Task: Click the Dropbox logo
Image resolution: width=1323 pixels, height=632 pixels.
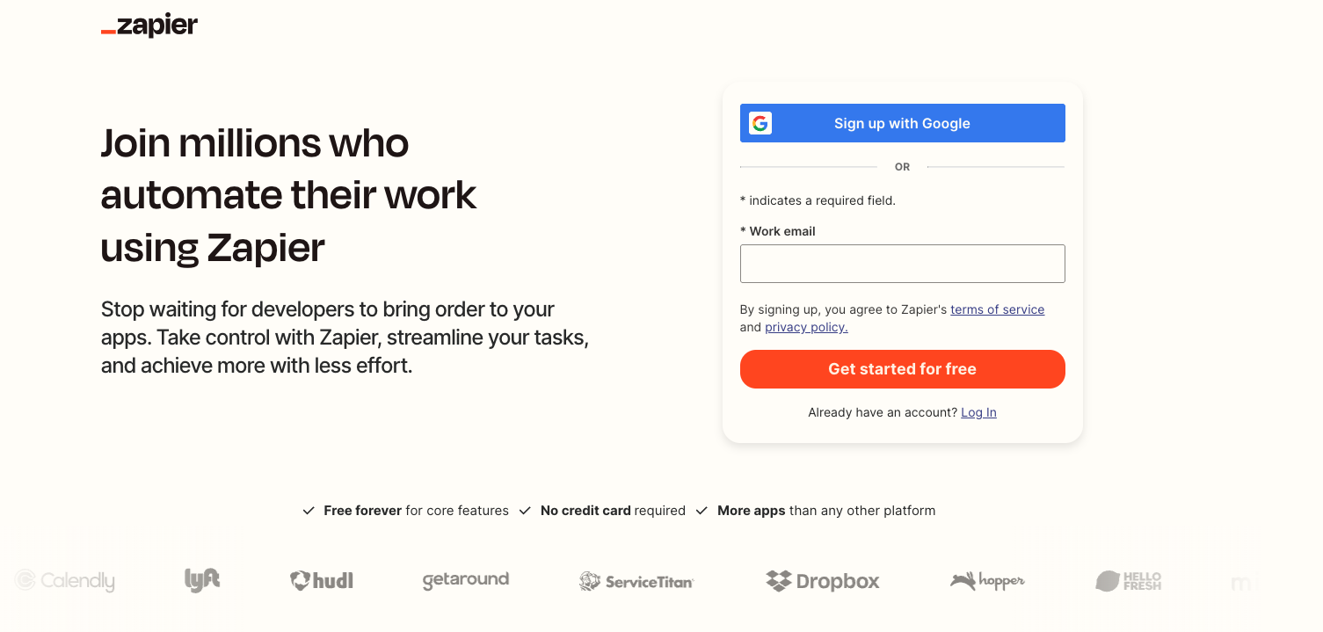Action: point(823,581)
